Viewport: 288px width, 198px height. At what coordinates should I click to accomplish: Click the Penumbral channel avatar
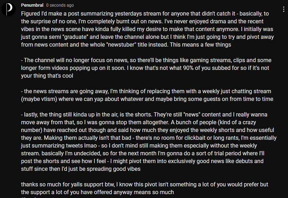8,9
